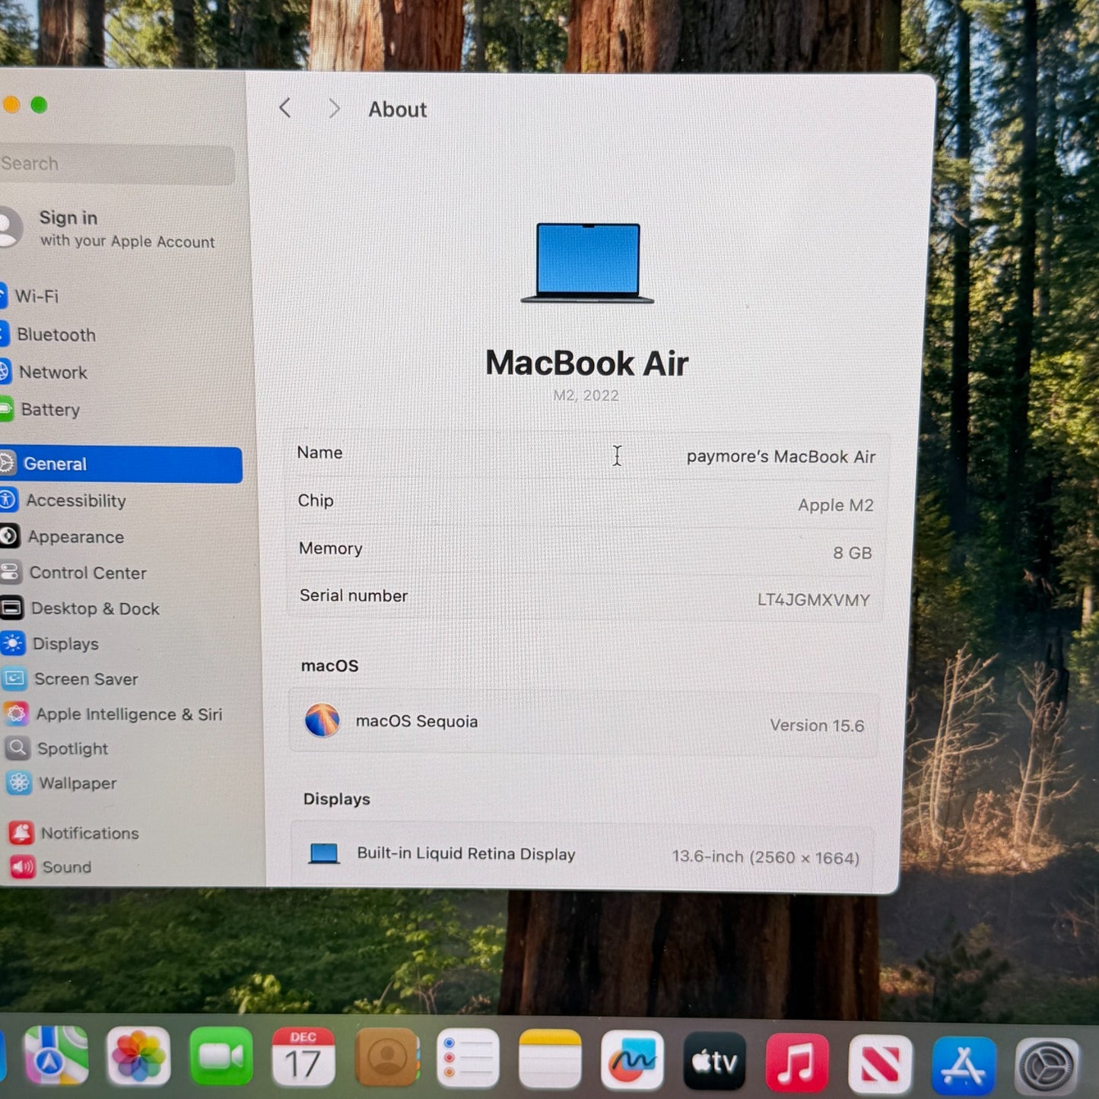Select Wallpaper in the sidebar
Image resolution: width=1099 pixels, height=1099 pixels.
[78, 783]
